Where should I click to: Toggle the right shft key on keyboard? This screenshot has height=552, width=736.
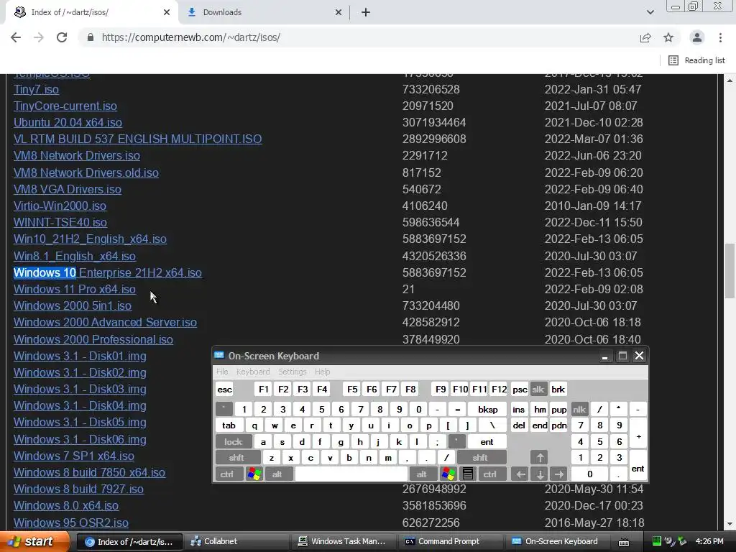click(481, 458)
